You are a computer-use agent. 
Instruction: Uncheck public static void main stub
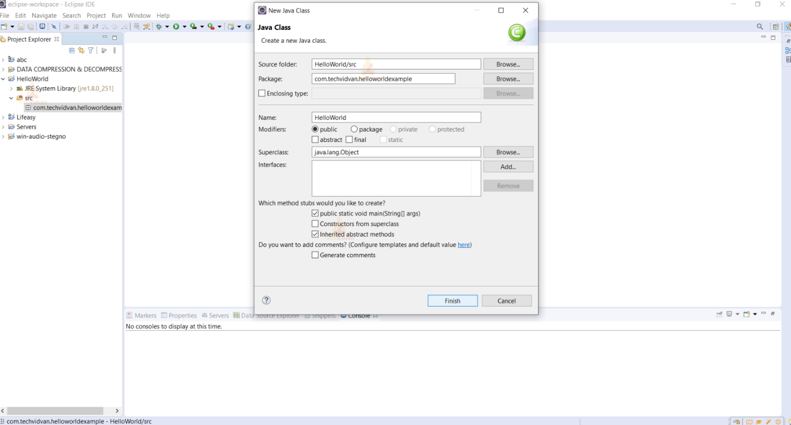point(315,214)
